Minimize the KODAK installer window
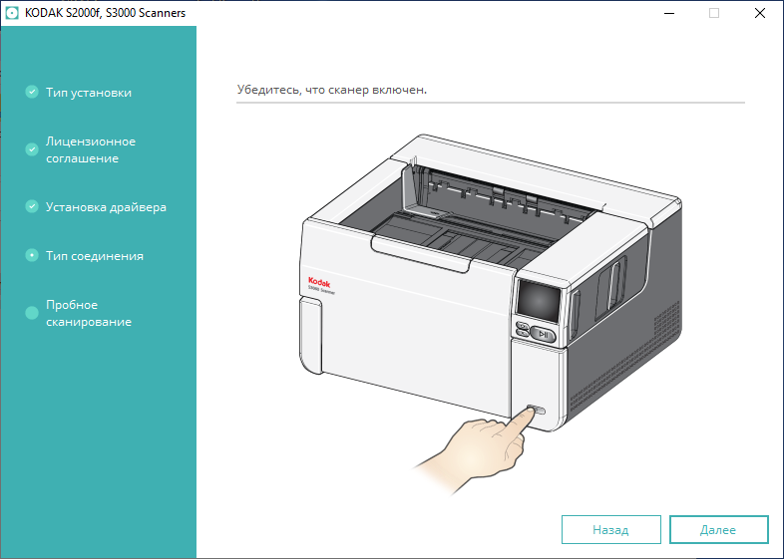This screenshot has width=784, height=559. click(x=669, y=13)
